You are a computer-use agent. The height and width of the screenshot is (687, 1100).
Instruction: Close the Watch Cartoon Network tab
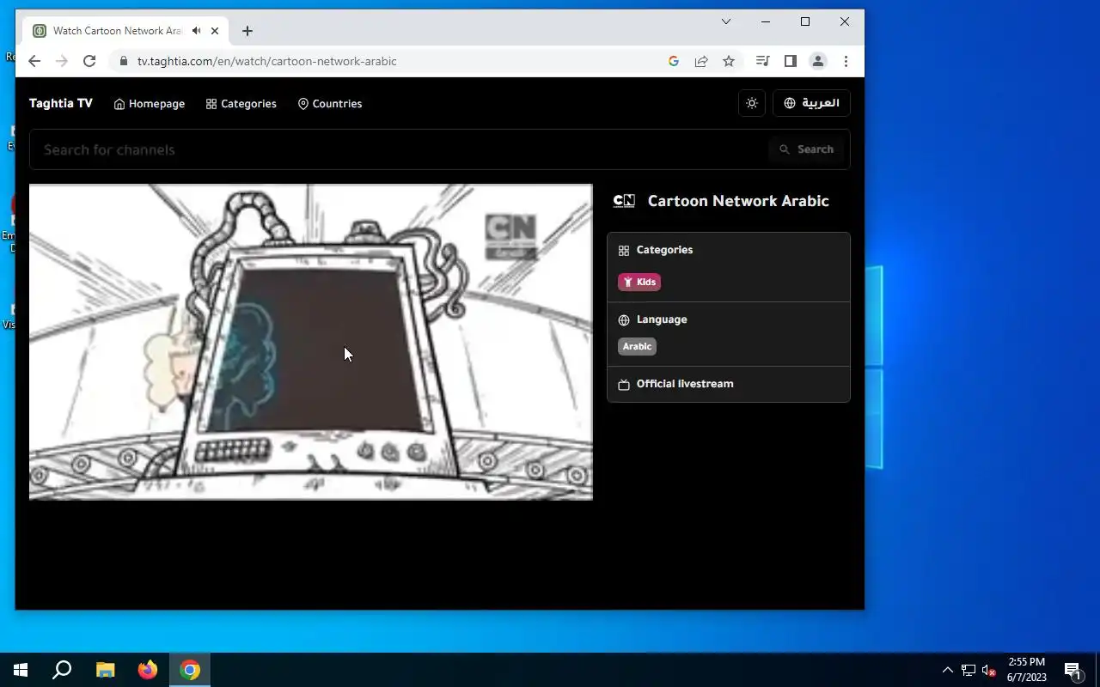coord(215,31)
